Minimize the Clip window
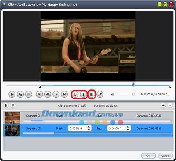176x161 pixels. point(159,5)
